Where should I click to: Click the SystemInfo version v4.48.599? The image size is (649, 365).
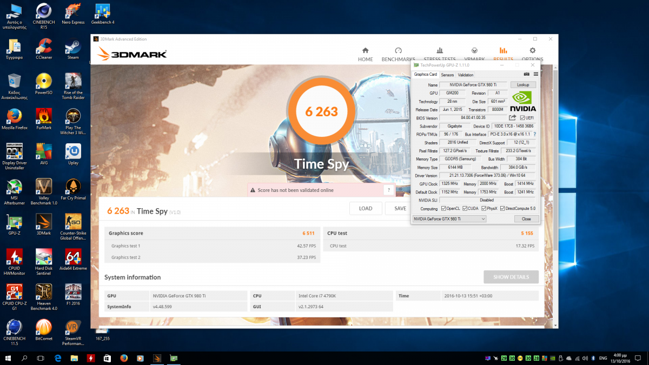pyautogui.click(x=163, y=307)
